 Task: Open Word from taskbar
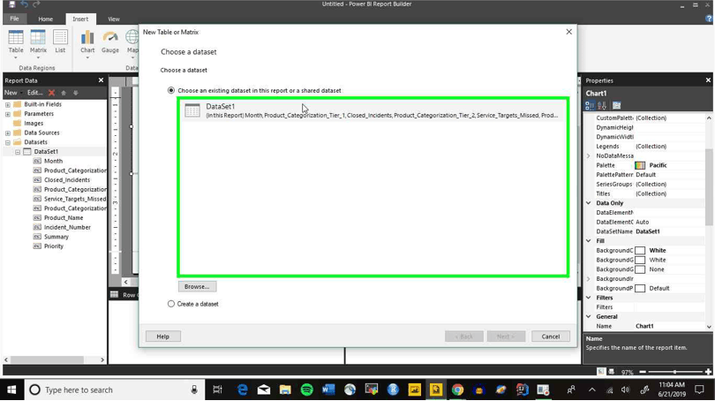[328, 390]
